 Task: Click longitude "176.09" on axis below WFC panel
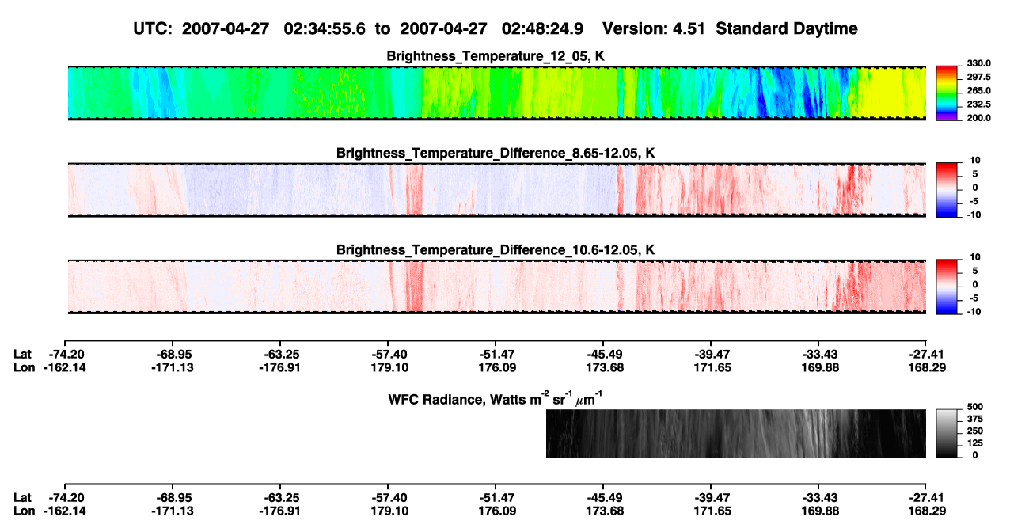(496, 511)
